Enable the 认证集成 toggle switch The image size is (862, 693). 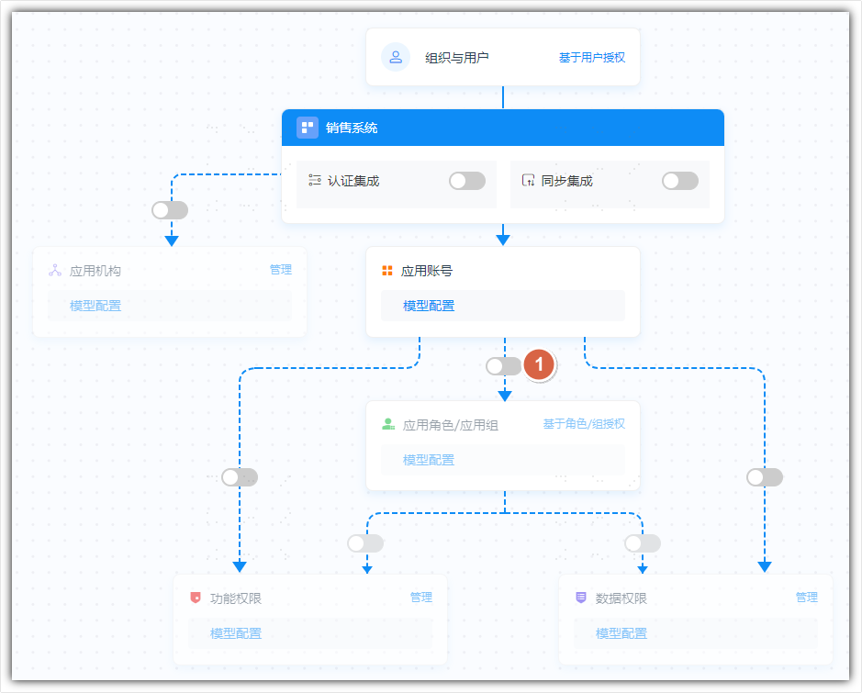[x=467, y=181]
